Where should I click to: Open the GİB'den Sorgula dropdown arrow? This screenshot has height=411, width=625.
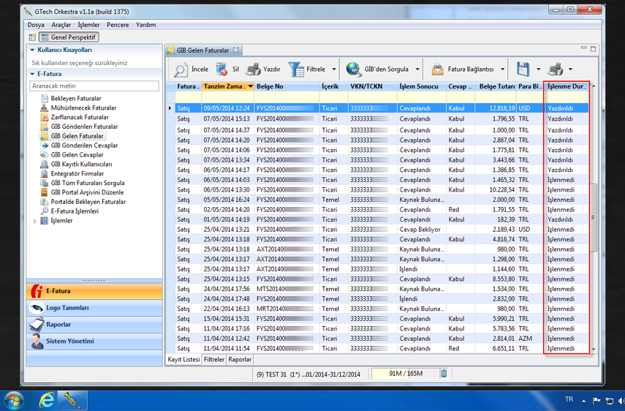pyautogui.click(x=417, y=69)
